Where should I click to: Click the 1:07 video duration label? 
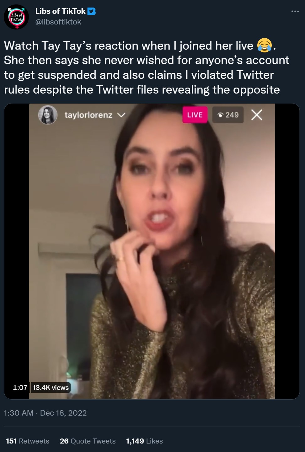pyautogui.click(x=20, y=387)
